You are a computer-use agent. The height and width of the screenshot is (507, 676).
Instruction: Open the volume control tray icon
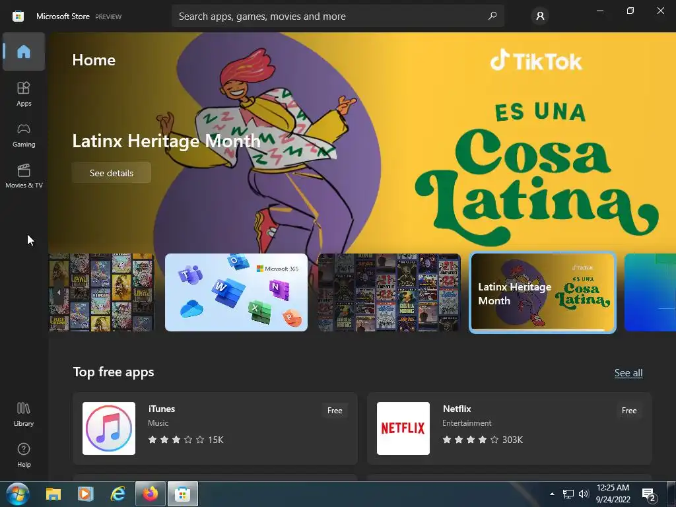(x=584, y=494)
